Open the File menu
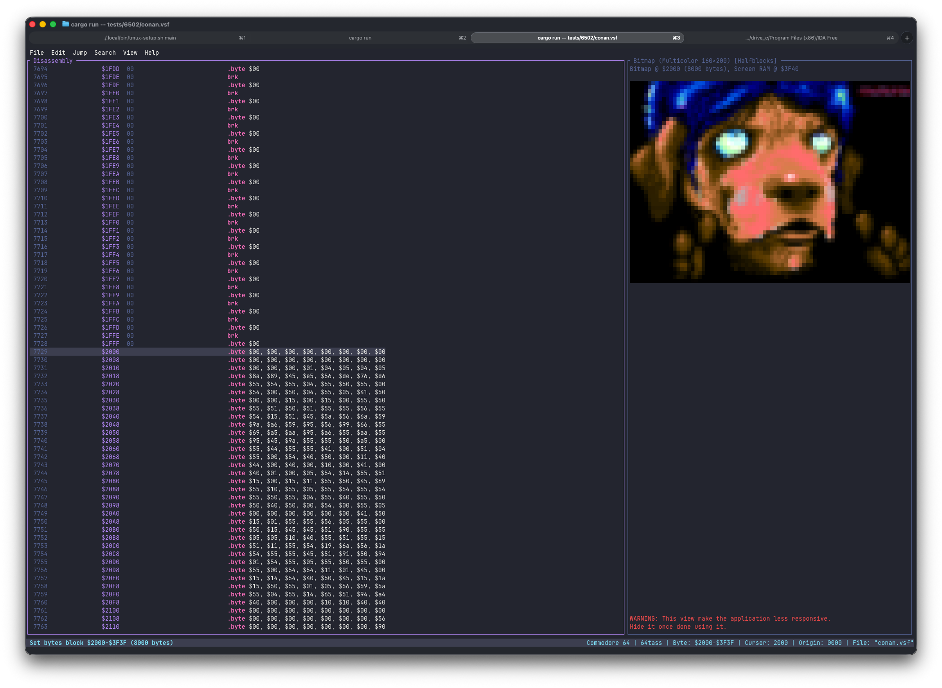Viewport: 942px width, 688px height. coord(37,53)
